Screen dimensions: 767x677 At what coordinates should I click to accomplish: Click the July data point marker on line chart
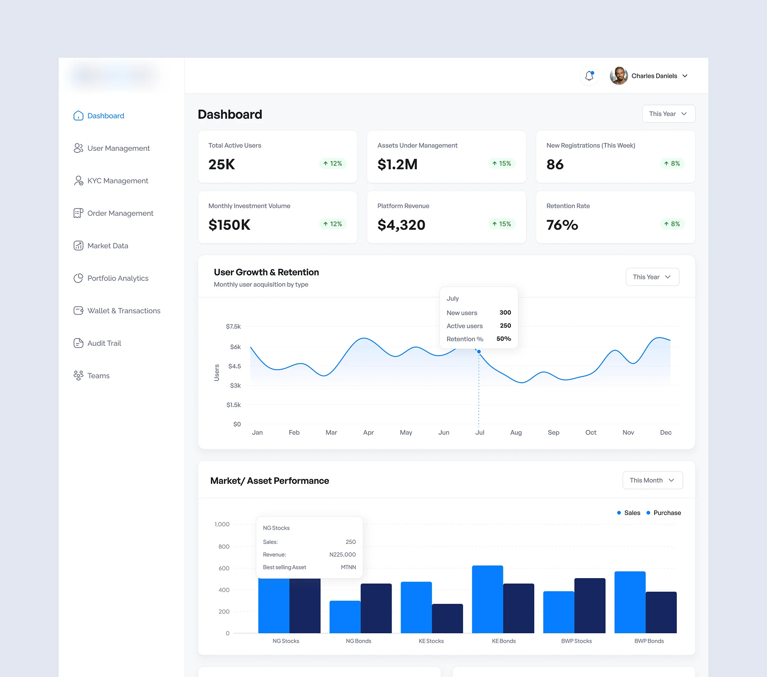click(x=479, y=352)
